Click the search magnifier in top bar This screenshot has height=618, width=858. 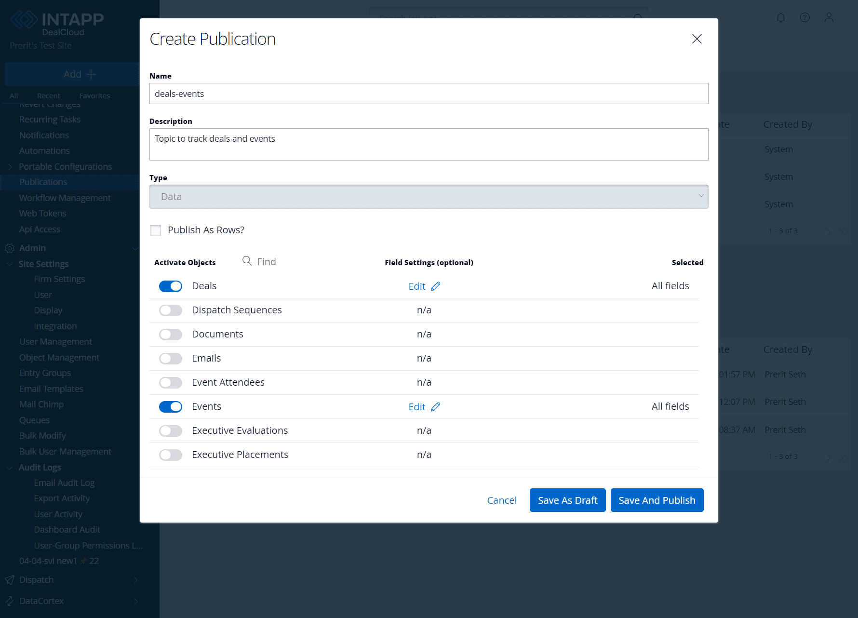point(638,18)
